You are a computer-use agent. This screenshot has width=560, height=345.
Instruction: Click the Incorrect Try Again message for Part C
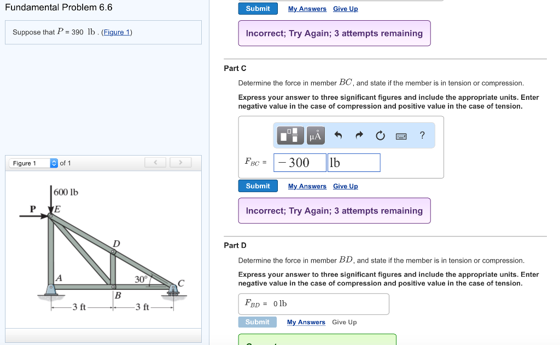click(334, 210)
